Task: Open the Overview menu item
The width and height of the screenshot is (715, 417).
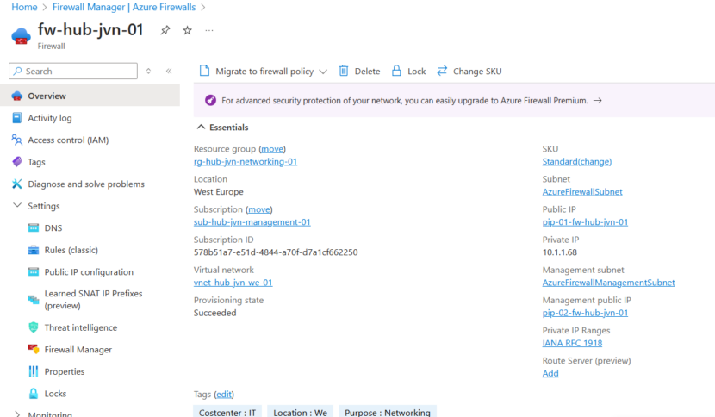Action: [x=90, y=96]
